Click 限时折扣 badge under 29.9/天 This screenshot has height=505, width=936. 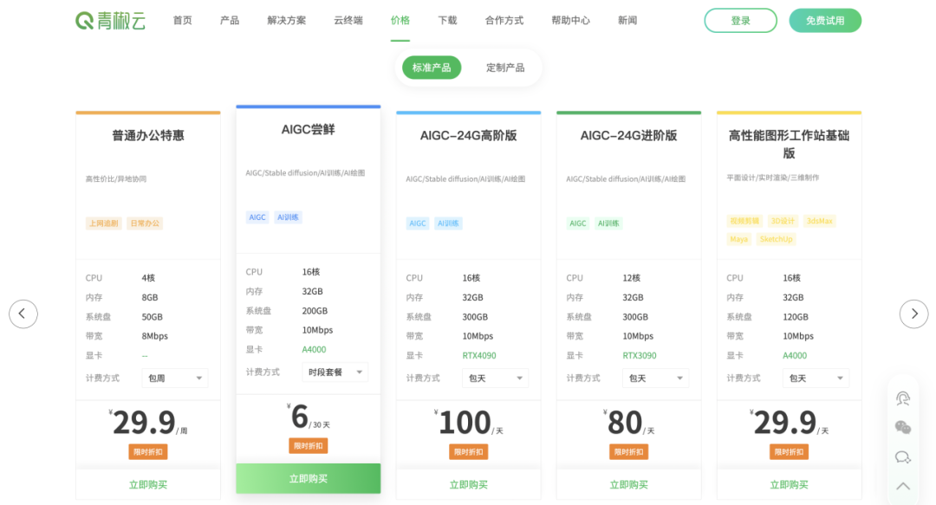point(790,452)
